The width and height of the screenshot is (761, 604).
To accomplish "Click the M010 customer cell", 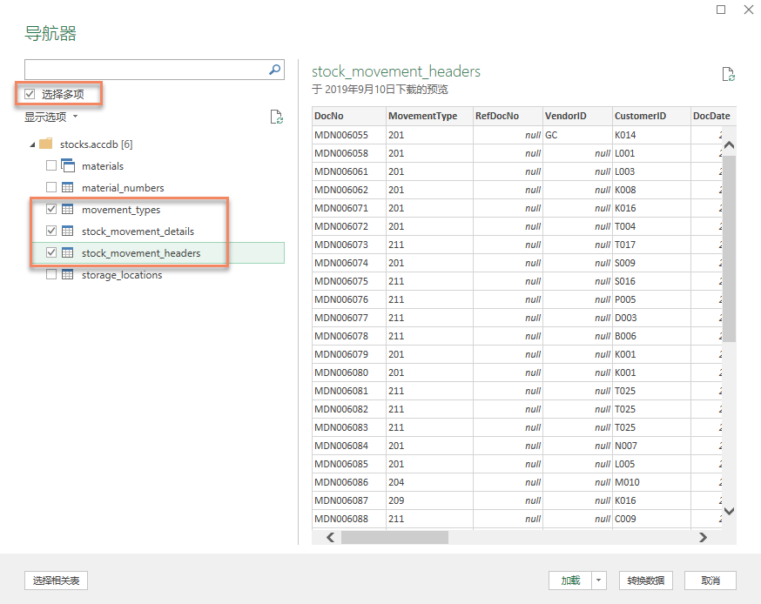I will tap(651, 482).
